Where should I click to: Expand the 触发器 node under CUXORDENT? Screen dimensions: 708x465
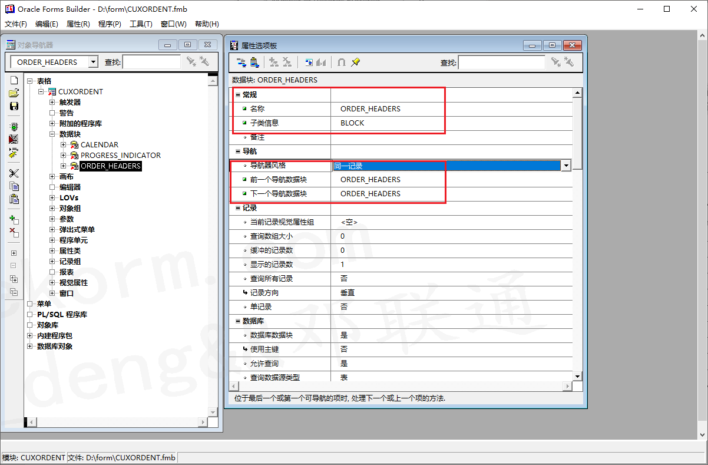pos(51,101)
